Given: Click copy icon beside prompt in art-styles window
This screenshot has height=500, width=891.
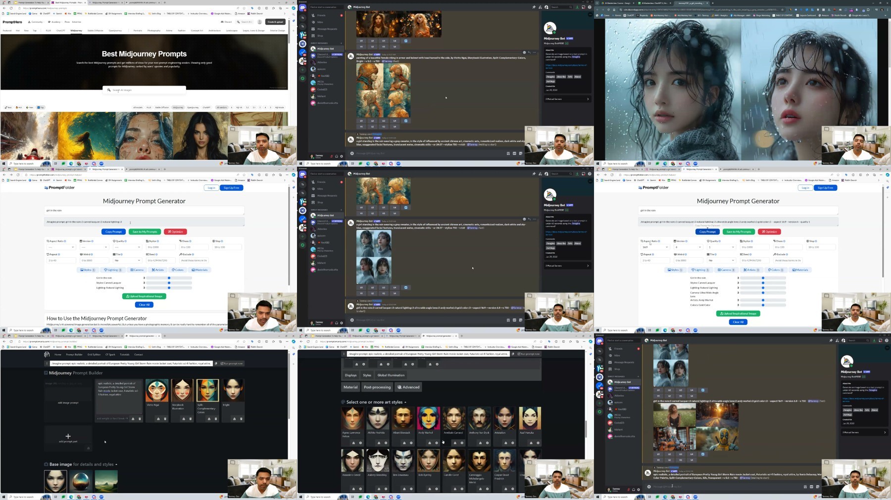Looking at the screenshot, I should (x=512, y=354).
